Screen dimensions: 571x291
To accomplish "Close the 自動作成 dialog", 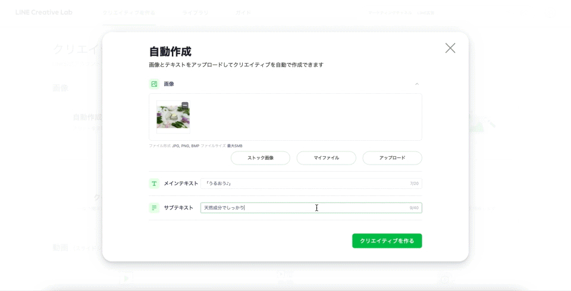I will click(x=450, y=48).
